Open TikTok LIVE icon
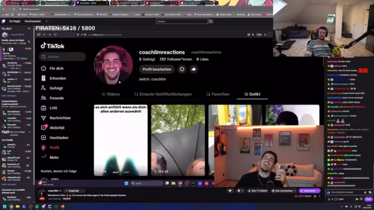This screenshot has height=210, width=374. coord(43,108)
